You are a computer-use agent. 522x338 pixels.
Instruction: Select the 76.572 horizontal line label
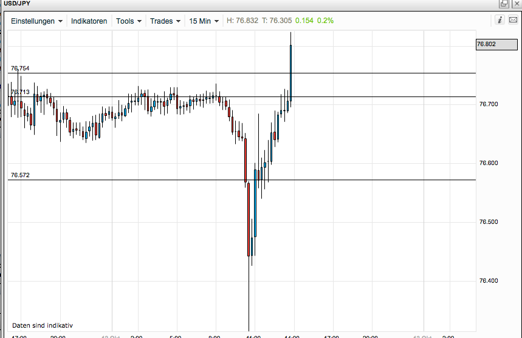(x=20, y=175)
